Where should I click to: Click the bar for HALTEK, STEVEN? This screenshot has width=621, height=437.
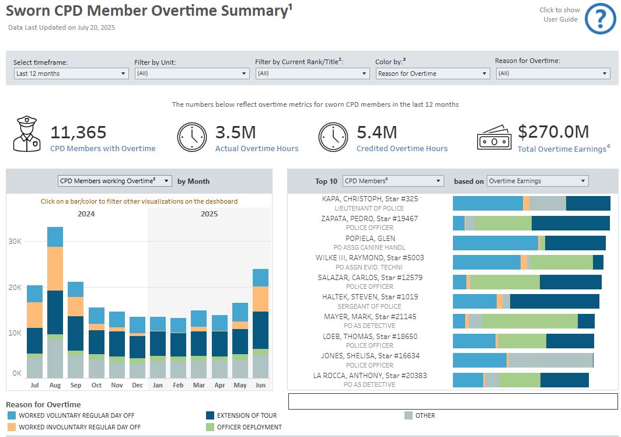pyautogui.click(x=526, y=301)
